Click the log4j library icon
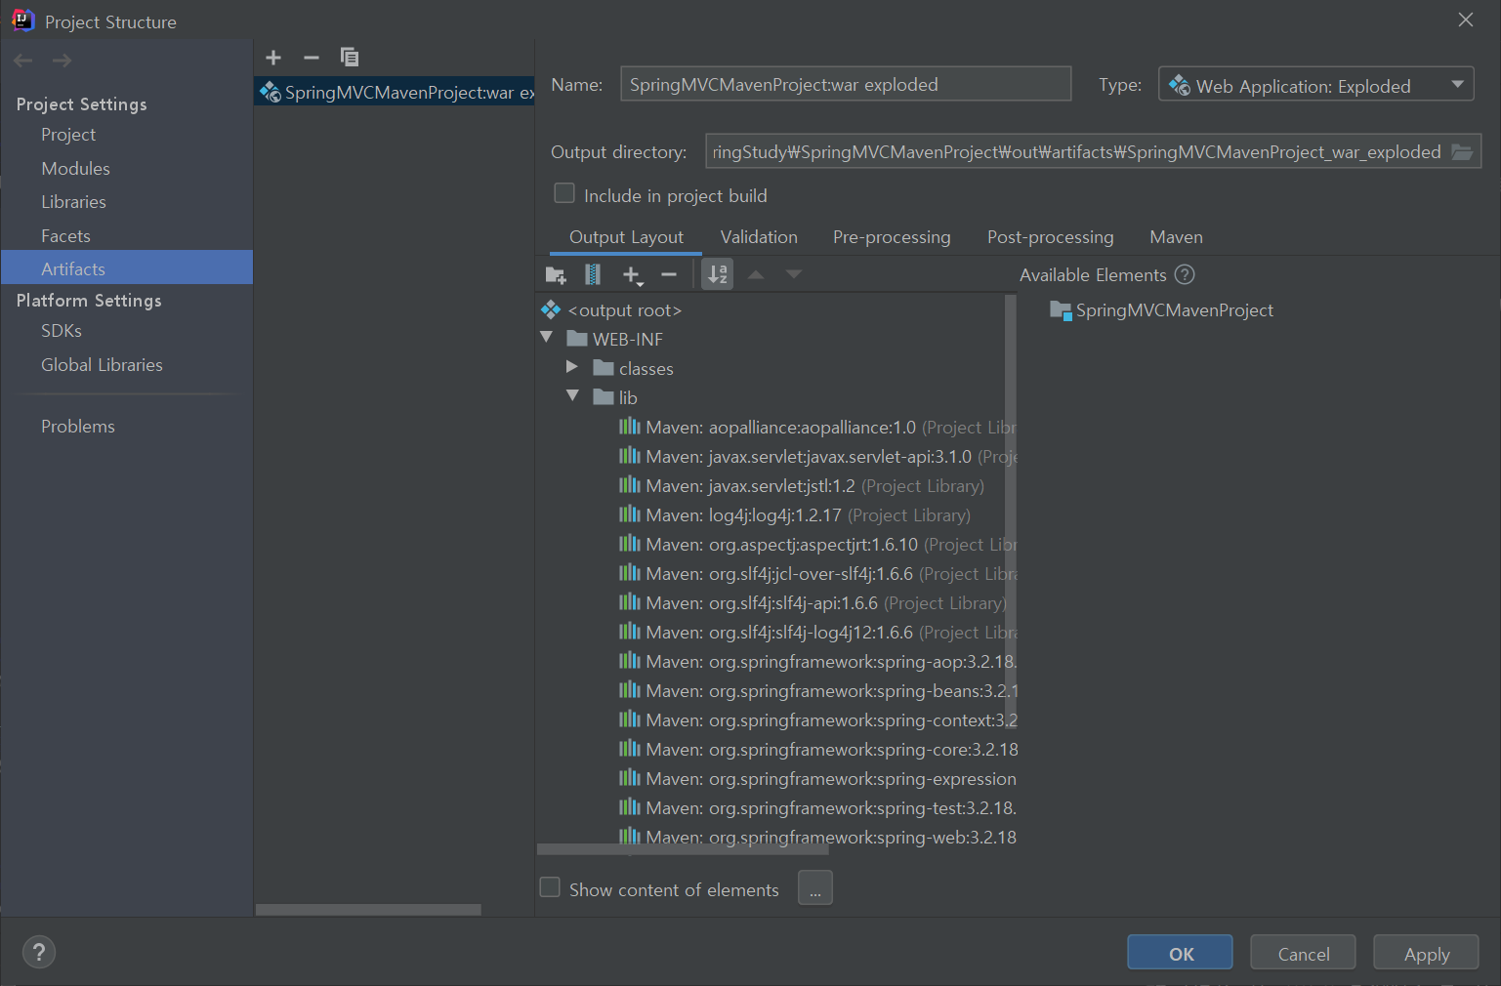The width and height of the screenshot is (1501, 986). point(630,514)
